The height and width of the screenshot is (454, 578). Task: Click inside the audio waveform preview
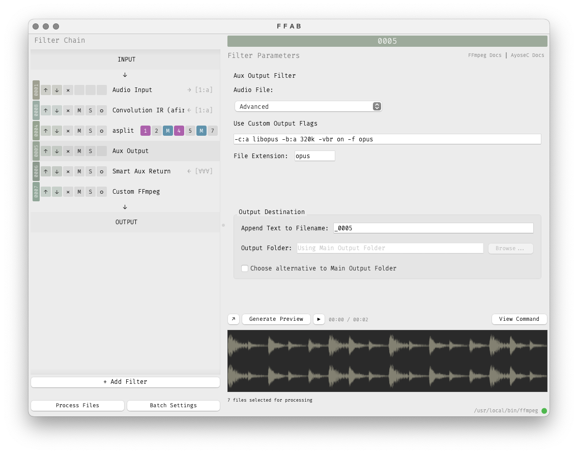[x=387, y=361]
